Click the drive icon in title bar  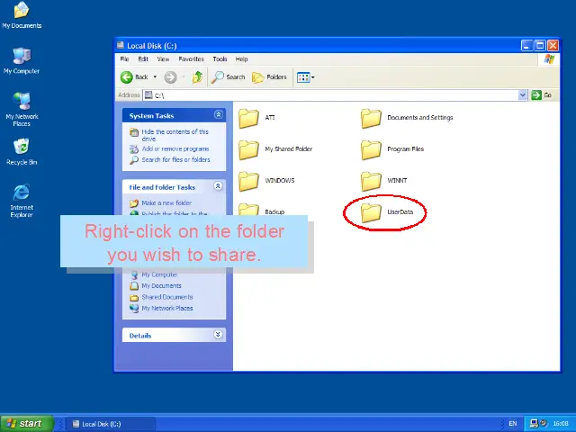(x=121, y=46)
